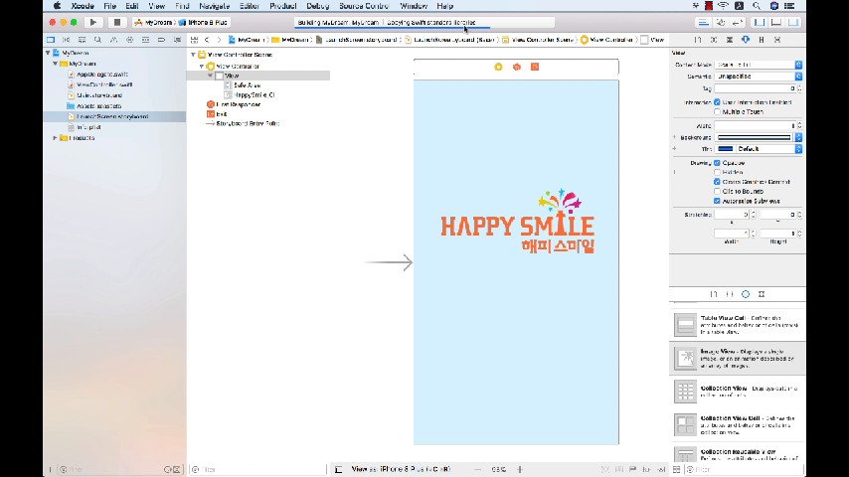Image resolution: width=849 pixels, height=477 pixels.
Task: Switch to the Standard editor
Action: click(703, 22)
